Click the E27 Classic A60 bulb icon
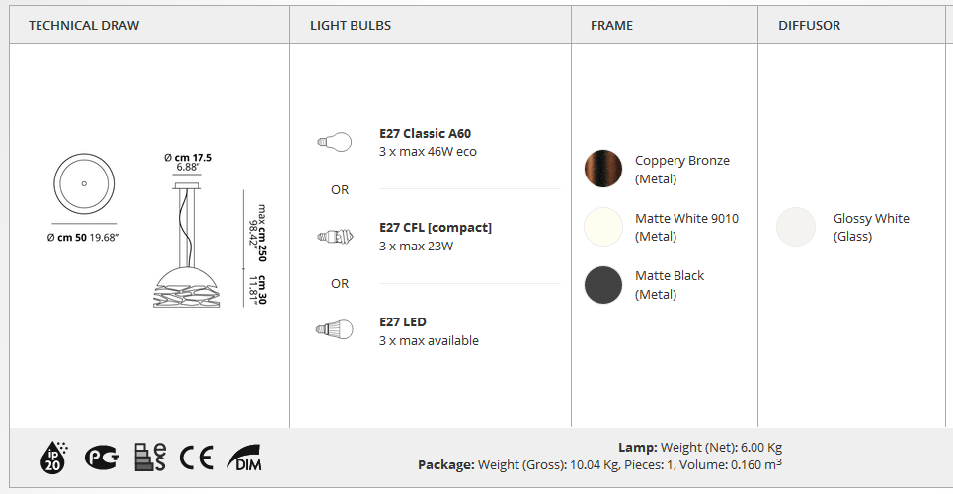953x494 pixels. (x=334, y=143)
